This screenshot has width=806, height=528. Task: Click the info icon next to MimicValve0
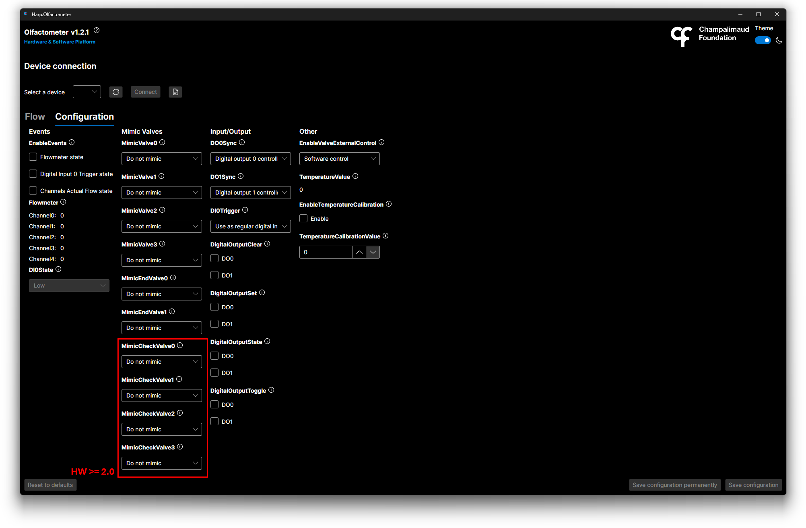tap(162, 143)
